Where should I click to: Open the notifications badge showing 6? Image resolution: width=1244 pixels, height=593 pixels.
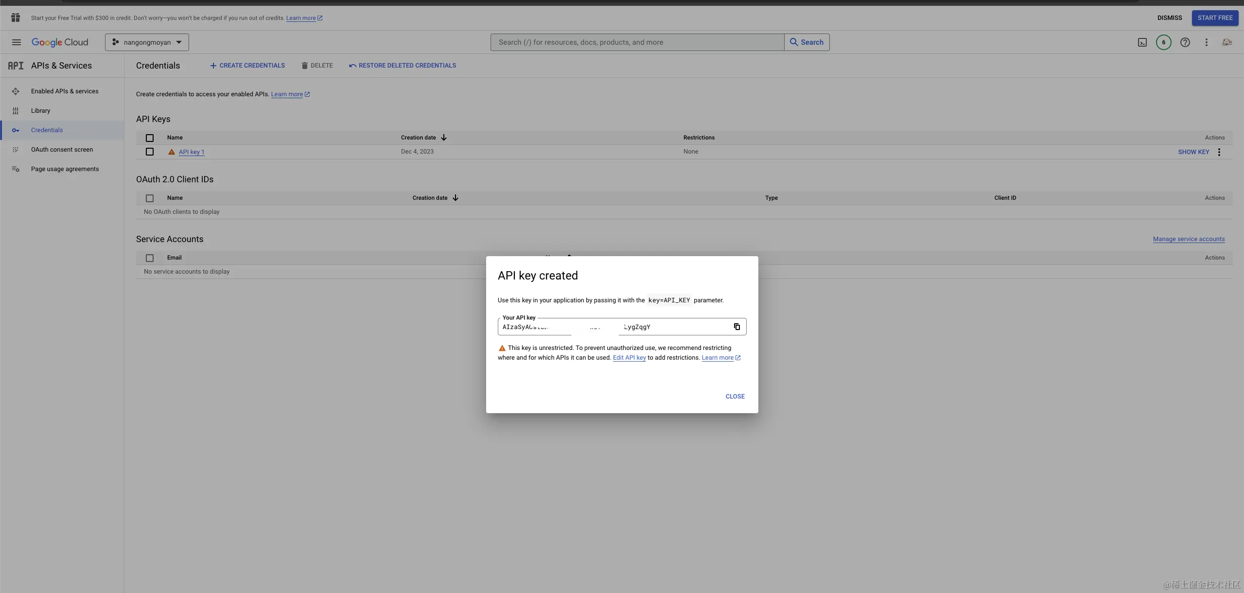click(1163, 42)
